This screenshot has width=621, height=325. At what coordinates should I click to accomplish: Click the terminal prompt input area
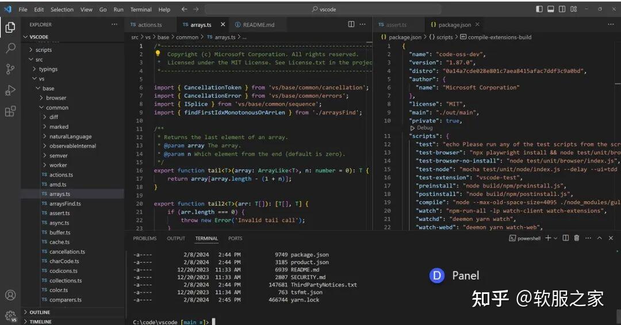(214, 322)
